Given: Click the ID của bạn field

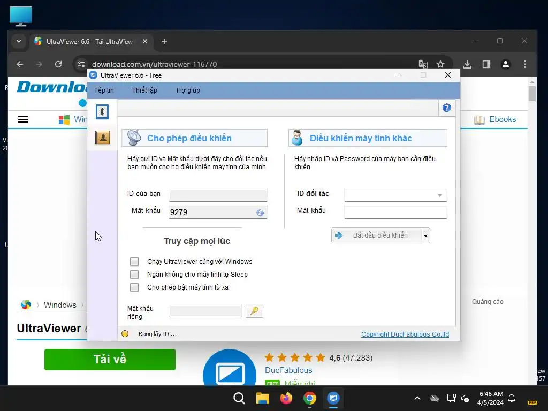Looking at the screenshot, I should (x=218, y=195).
